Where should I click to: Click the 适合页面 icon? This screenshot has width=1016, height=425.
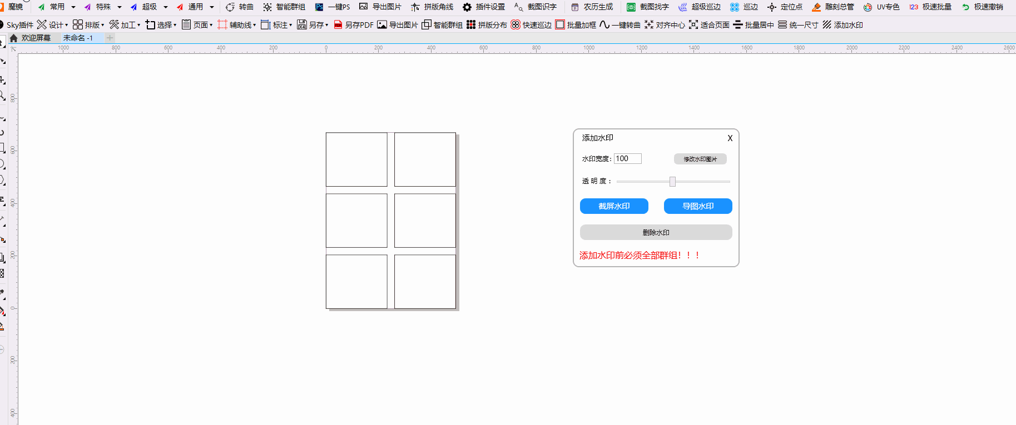693,24
